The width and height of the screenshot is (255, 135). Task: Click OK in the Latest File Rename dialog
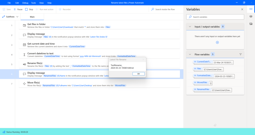tap(138, 74)
